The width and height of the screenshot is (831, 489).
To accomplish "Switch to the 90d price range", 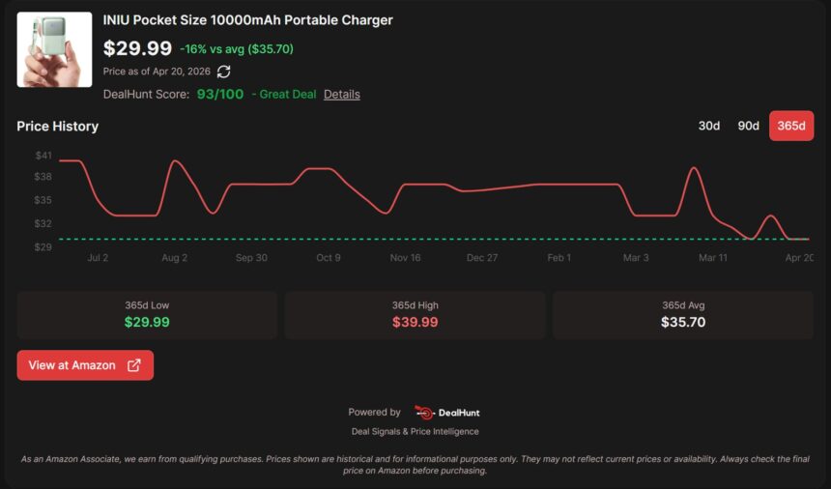I will pyautogui.click(x=748, y=126).
